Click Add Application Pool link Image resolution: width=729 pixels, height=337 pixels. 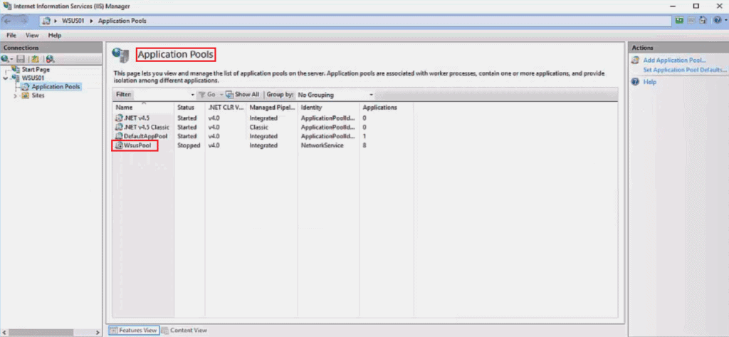pyautogui.click(x=673, y=61)
